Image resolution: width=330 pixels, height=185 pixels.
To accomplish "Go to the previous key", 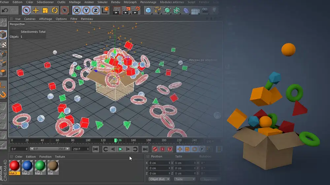I will click(x=106, y=149).
